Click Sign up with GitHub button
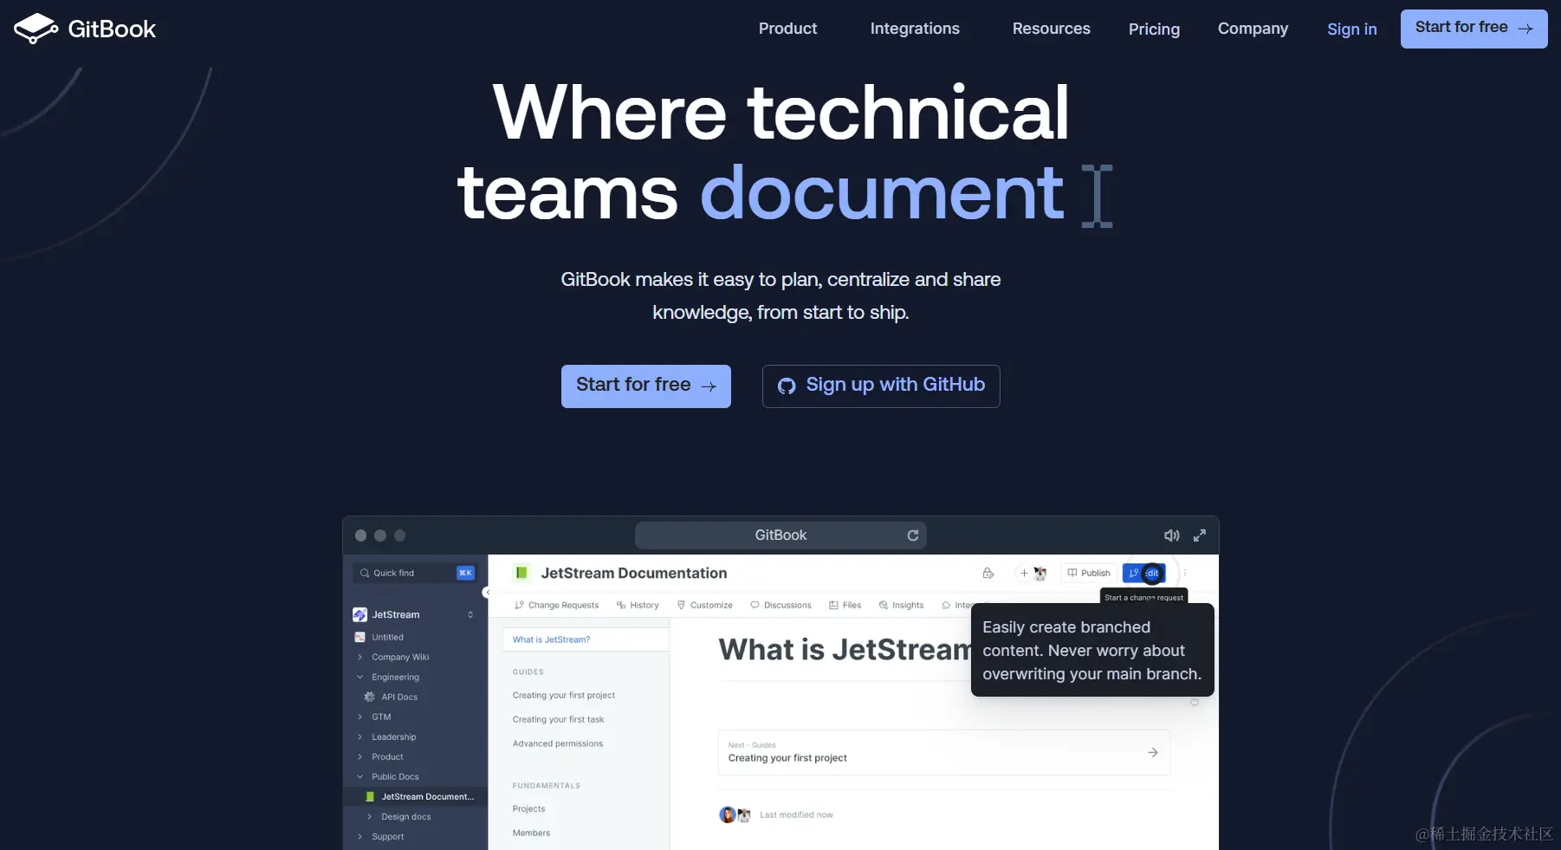Screen dimensions: 1561x850 pos(881,386)
